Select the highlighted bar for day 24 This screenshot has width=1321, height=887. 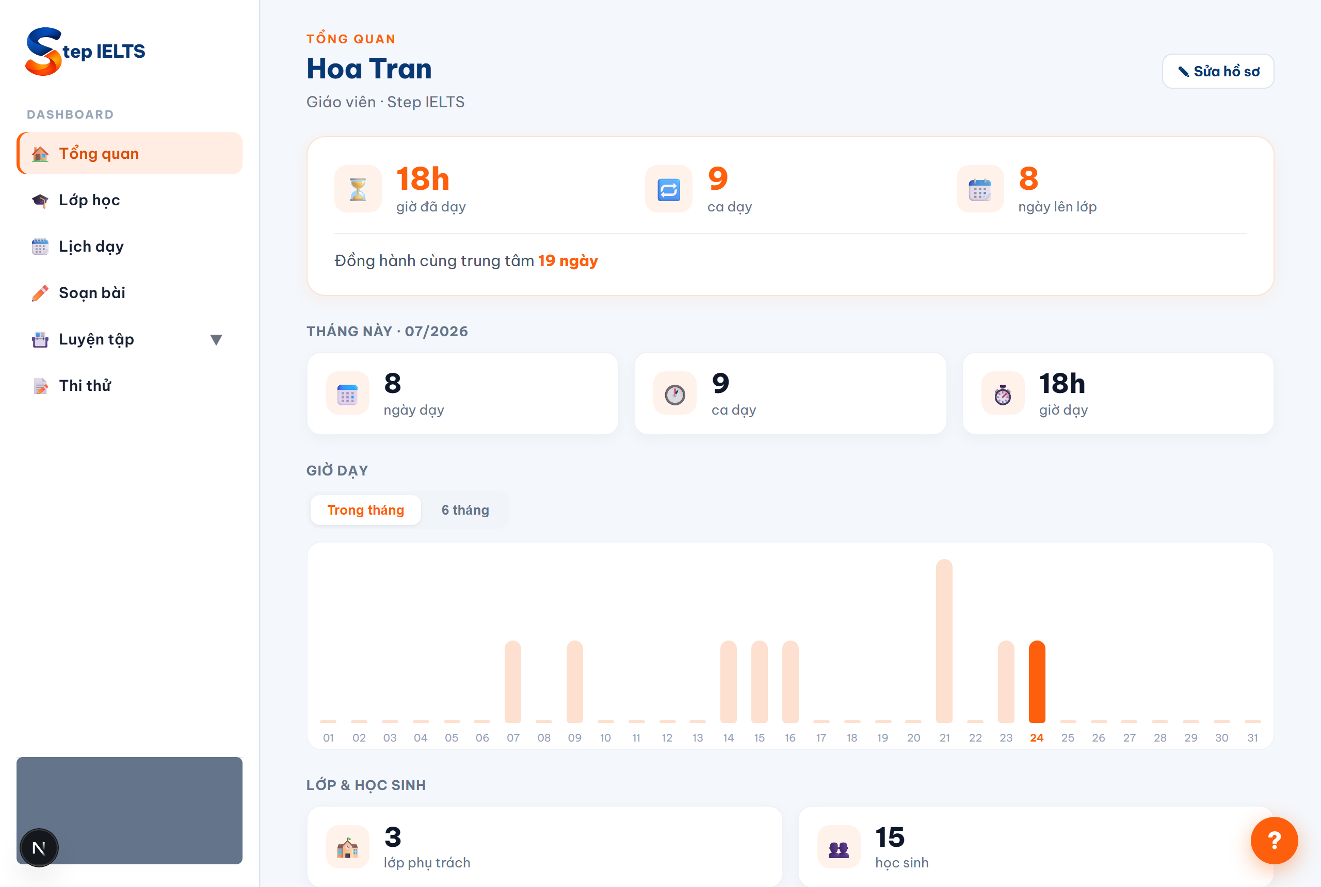click(x=1037, y=681)
